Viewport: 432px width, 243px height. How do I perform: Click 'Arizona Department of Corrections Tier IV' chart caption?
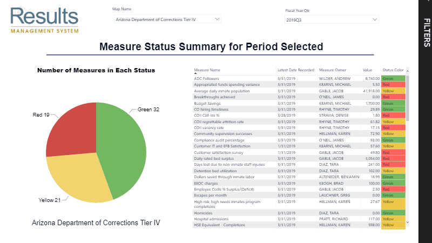tap(96, 222)
